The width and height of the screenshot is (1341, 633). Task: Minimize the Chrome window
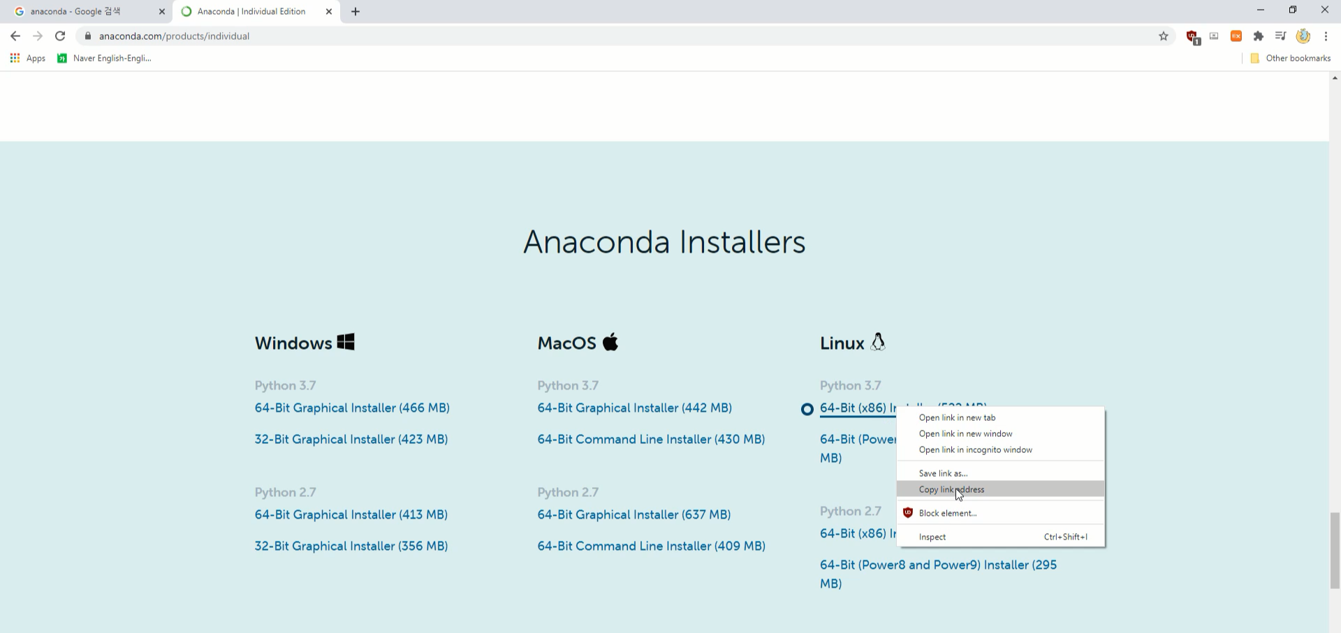[x=1261, y=10]
